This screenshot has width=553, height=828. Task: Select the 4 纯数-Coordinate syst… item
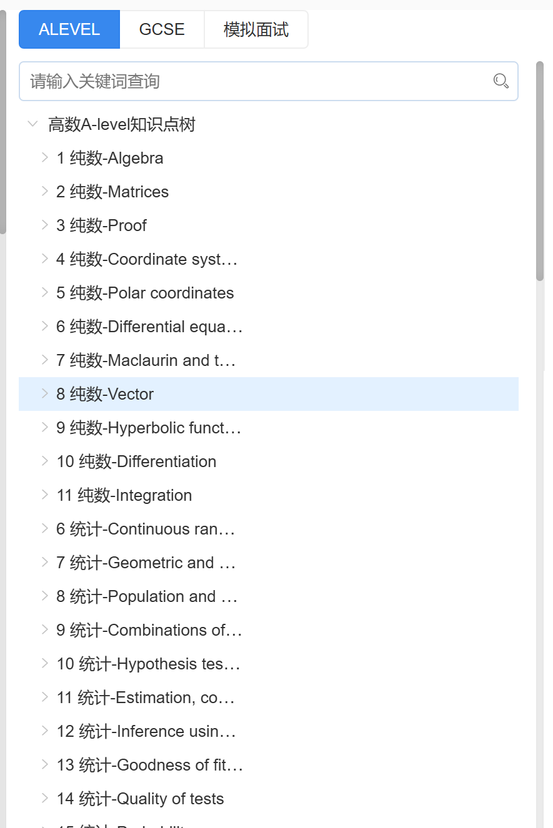pyautogui.click(x=147, y=259)
